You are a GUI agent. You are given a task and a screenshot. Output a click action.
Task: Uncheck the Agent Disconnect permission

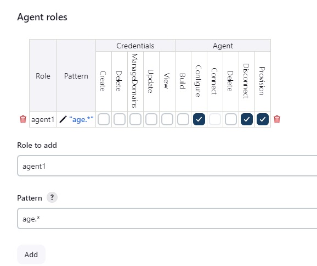[247, 119]
